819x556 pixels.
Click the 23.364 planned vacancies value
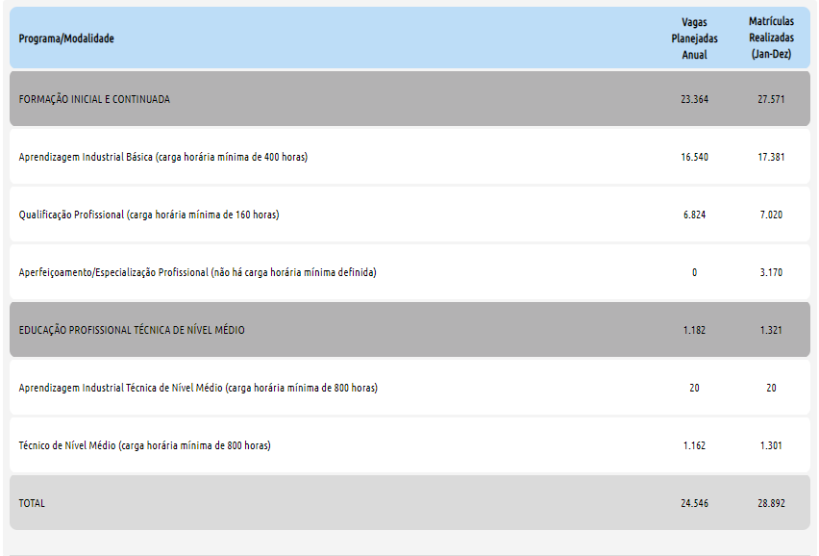[x=694, y=99]
